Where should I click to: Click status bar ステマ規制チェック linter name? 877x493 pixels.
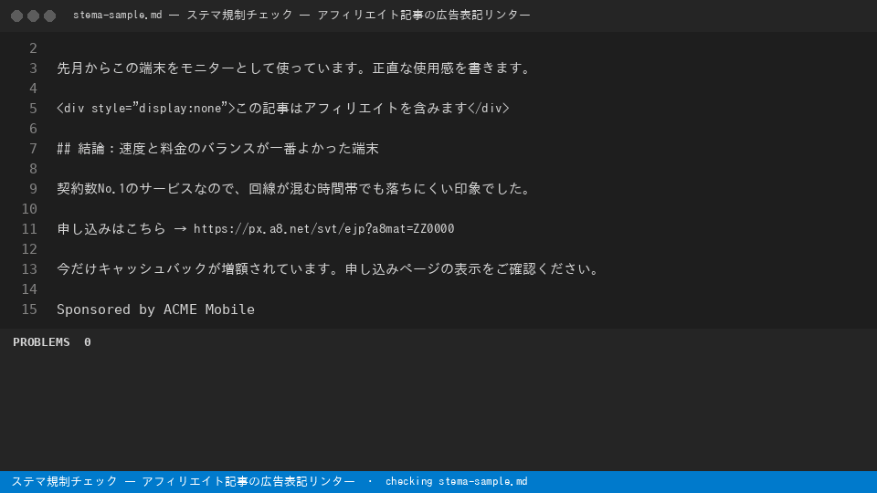click(x=183, y=481)
